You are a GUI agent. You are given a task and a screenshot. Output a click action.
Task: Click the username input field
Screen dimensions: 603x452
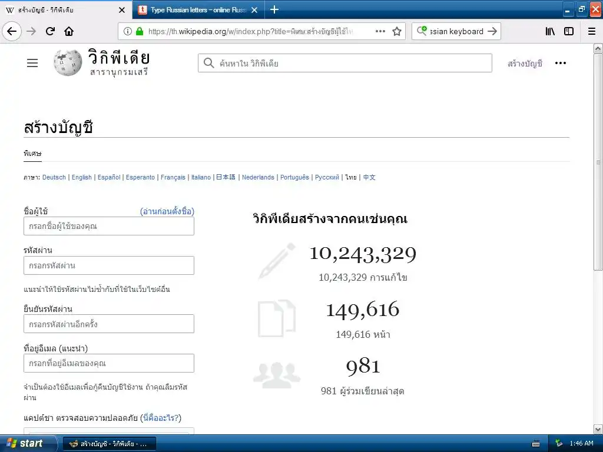point(109,226)
